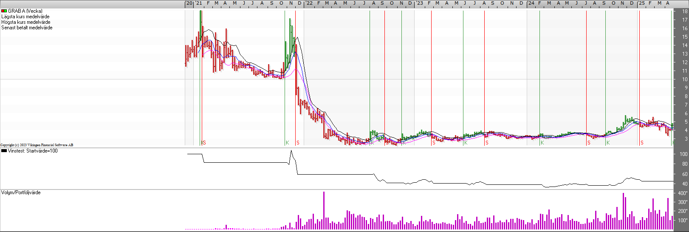The image size is (689, 232).
Task: Click the black swatch beside Vinstest legend
Action: (x=4, y=151)
